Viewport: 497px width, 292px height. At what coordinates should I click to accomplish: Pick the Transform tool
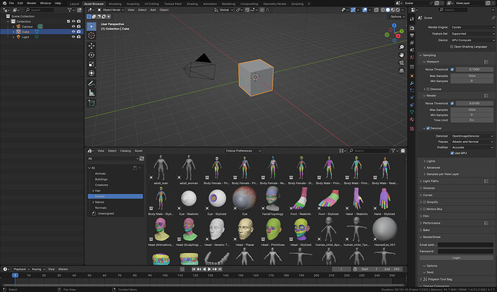coord(91,73)
